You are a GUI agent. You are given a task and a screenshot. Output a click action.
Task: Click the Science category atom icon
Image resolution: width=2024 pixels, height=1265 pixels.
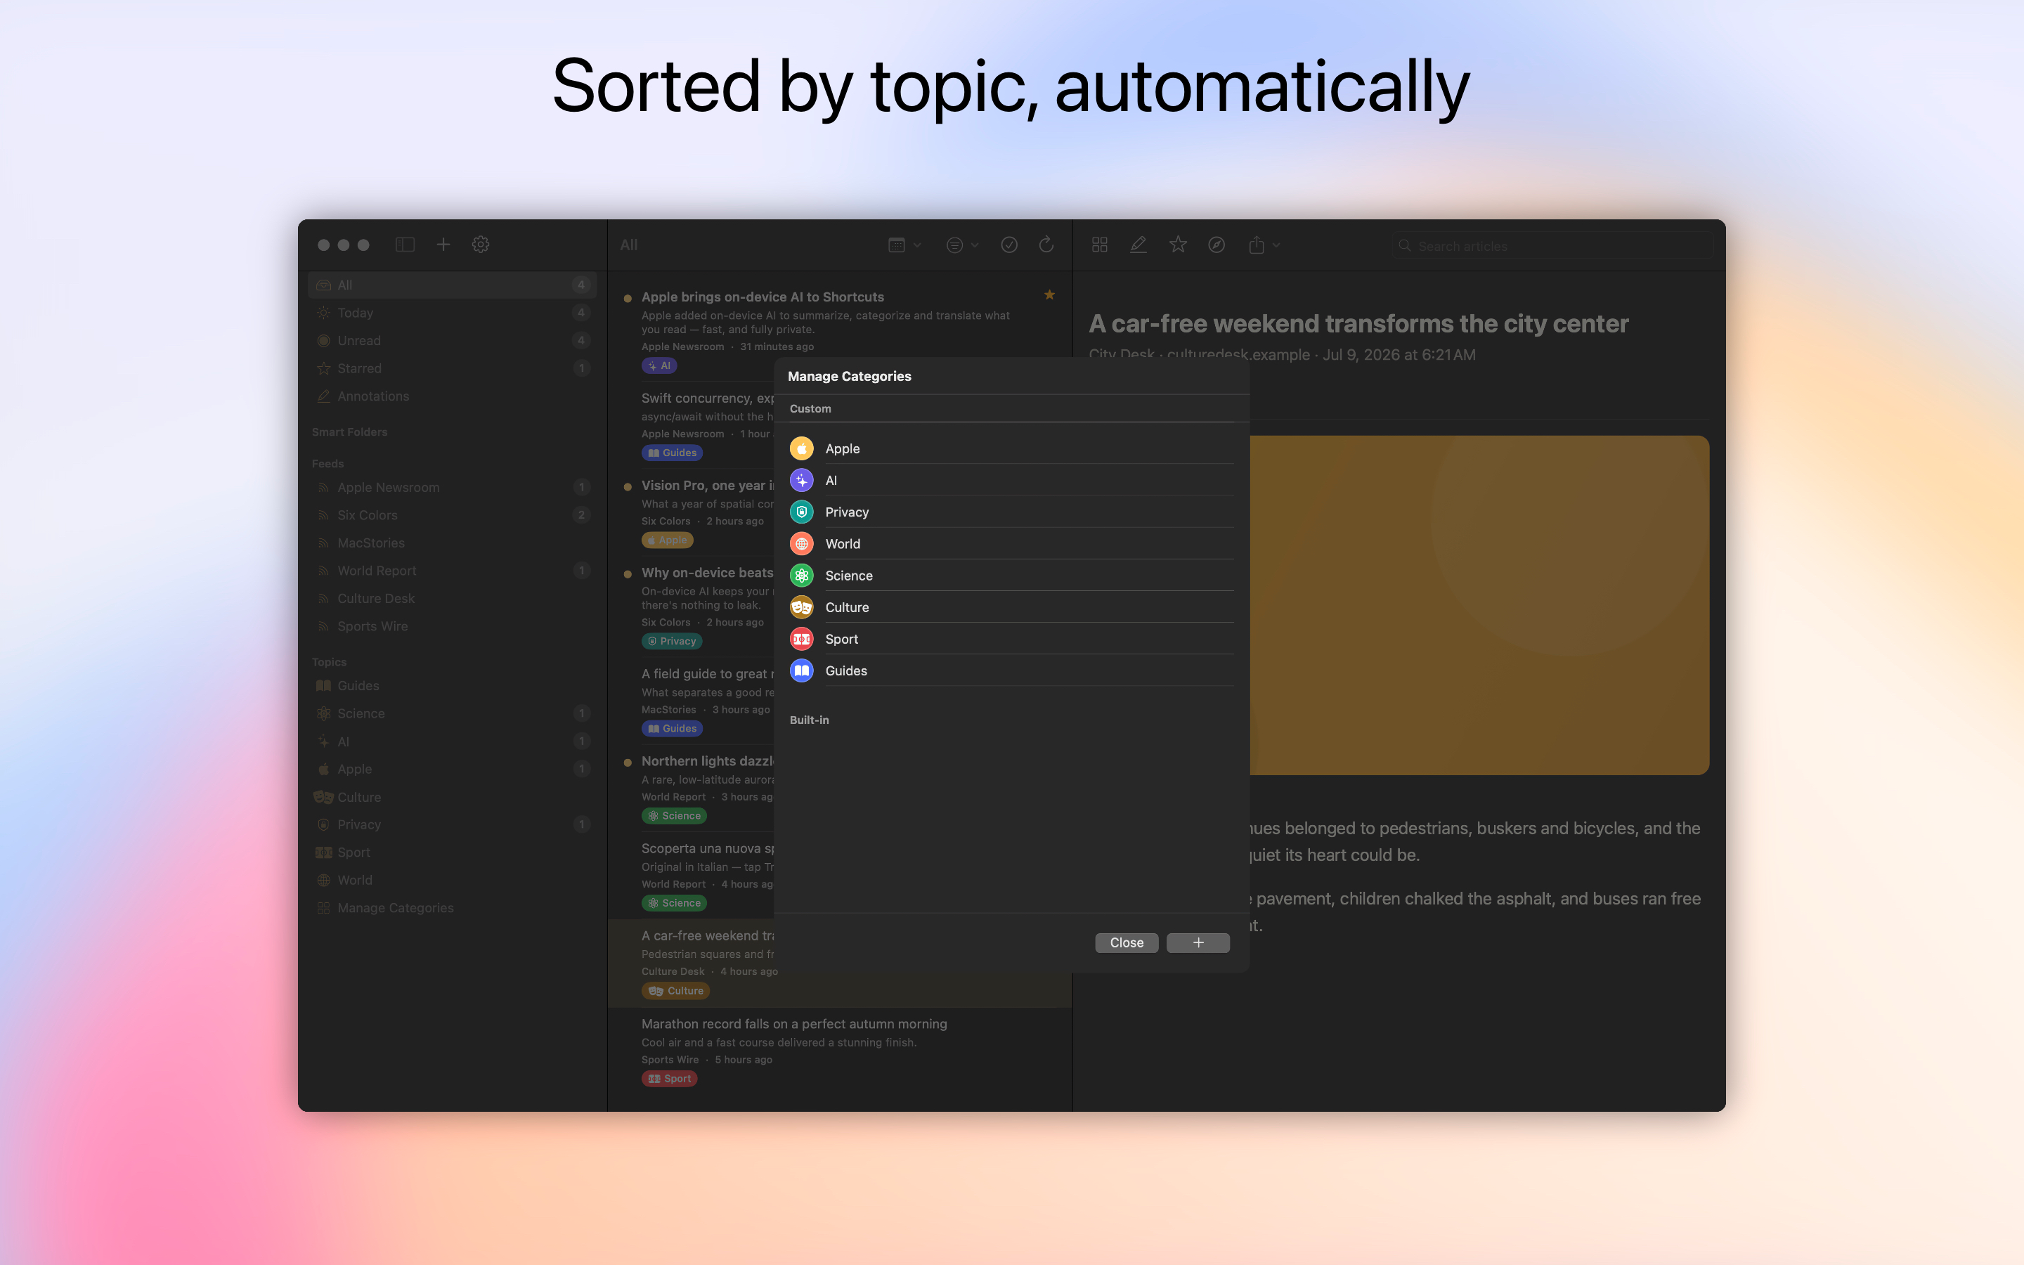click(801, 576)
